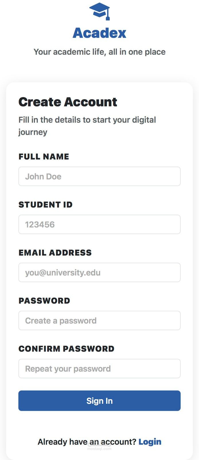Click the CONFIRM PASSWORD field label

pos(67,348)
